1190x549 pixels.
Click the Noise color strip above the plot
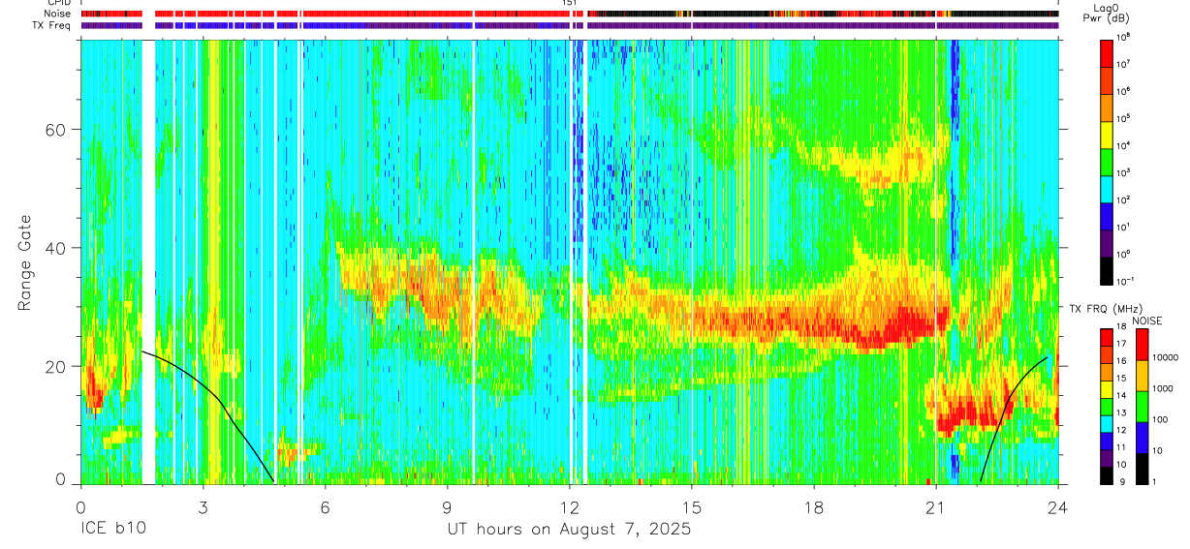coord(570,14)
